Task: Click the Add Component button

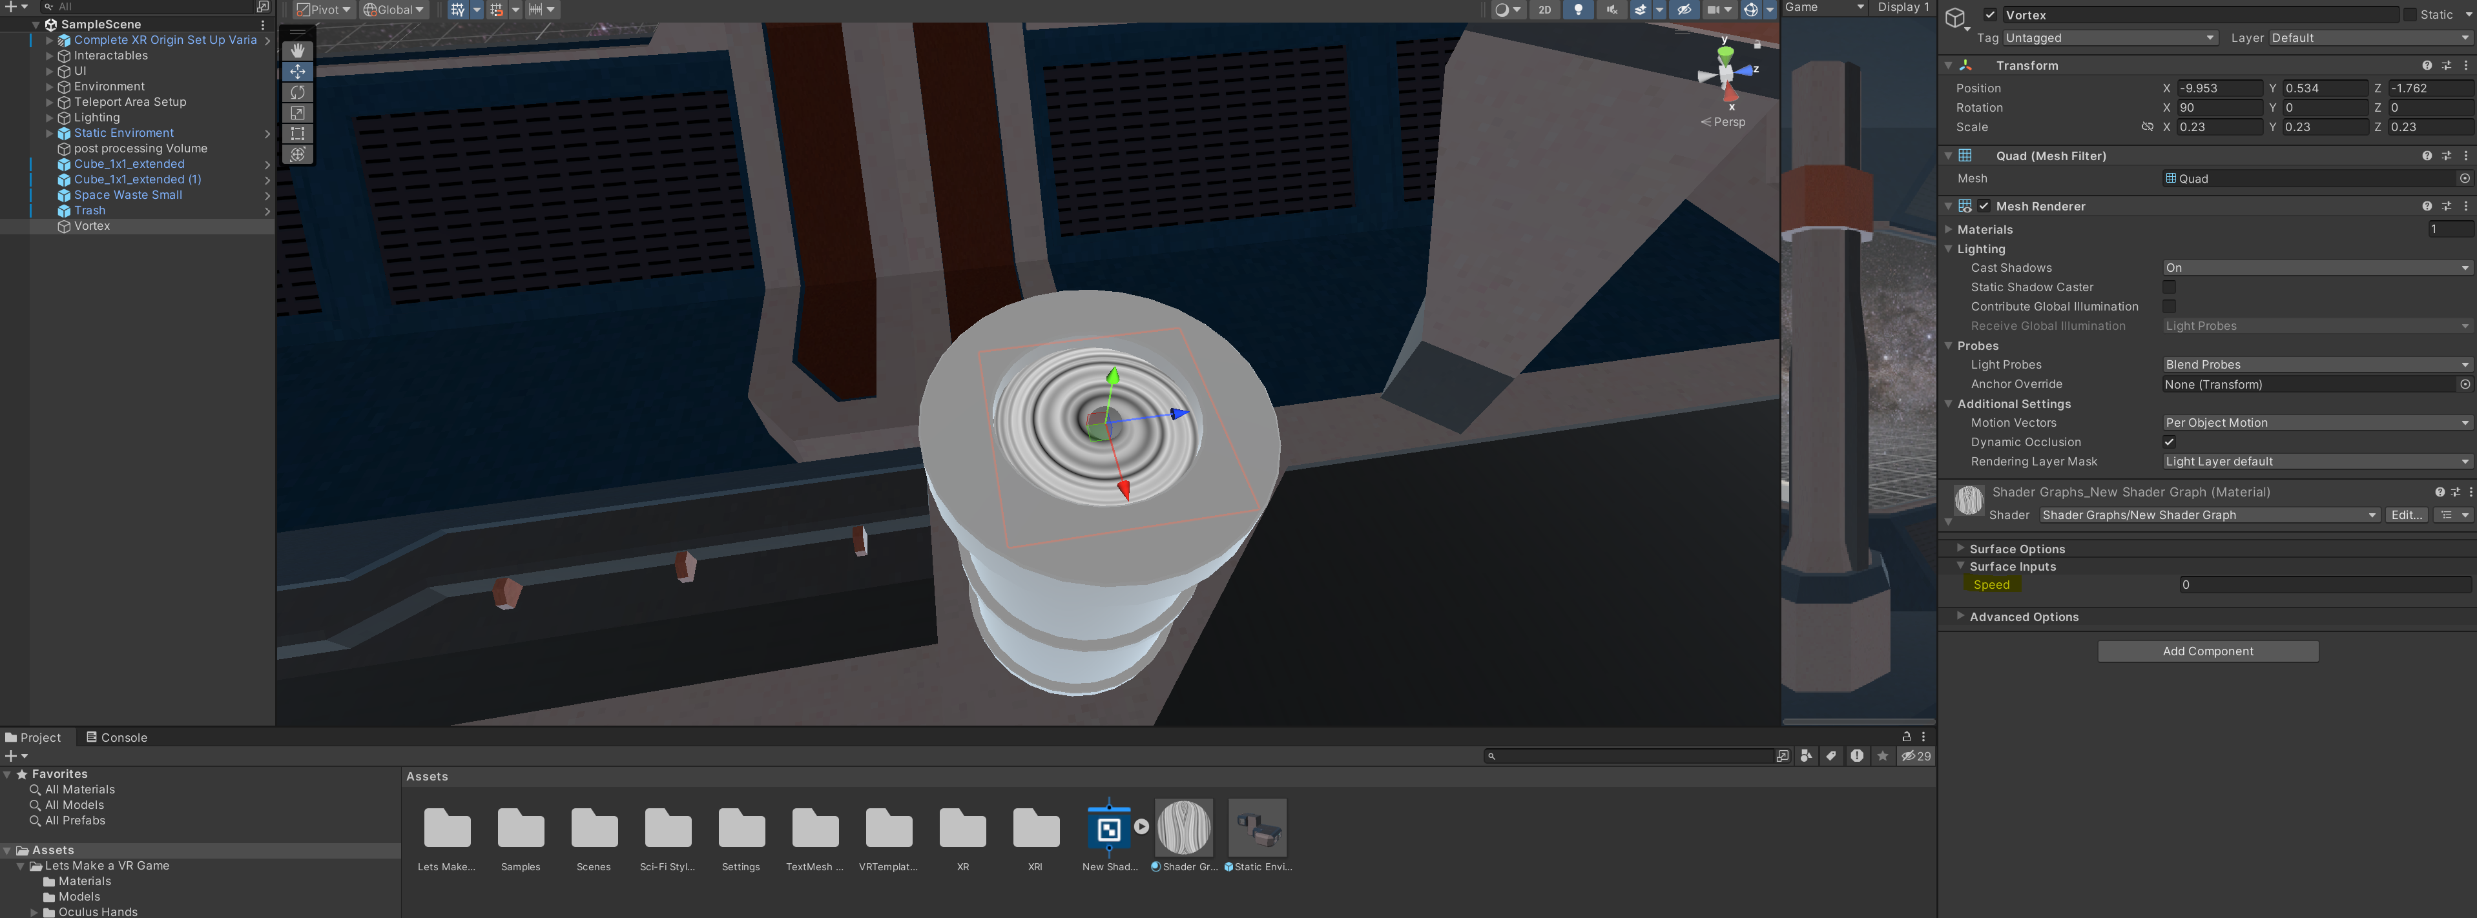Action: [2207, 651]
